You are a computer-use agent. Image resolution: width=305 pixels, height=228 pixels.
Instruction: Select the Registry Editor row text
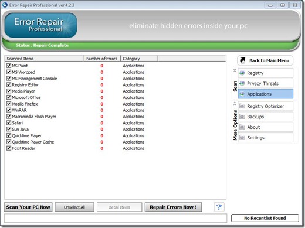25,85
